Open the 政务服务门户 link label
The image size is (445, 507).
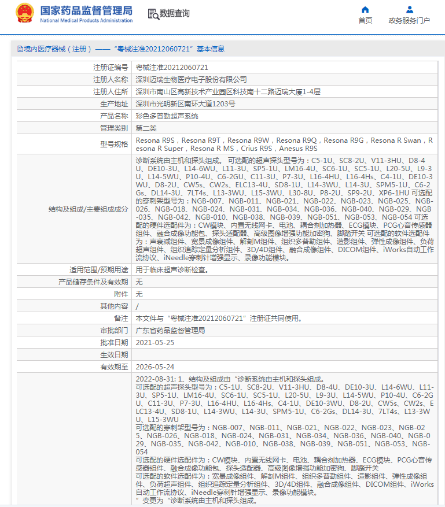[x=409, y=21]
